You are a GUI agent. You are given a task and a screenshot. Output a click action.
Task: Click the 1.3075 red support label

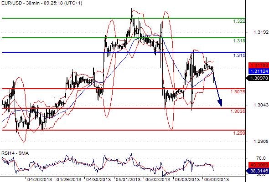coord(238,92)
